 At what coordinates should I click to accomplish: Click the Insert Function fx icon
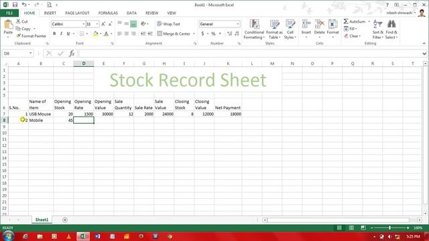pyautogui.click(x=72, y=54)
